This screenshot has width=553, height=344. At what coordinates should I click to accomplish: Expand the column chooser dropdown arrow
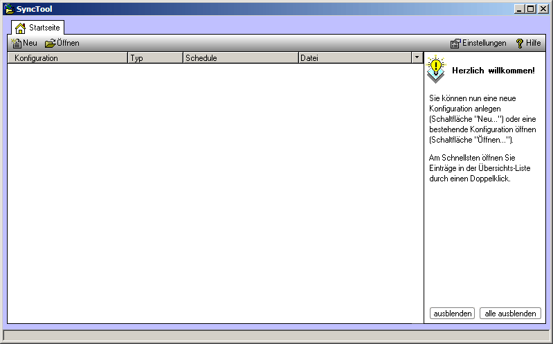[417, 58]
